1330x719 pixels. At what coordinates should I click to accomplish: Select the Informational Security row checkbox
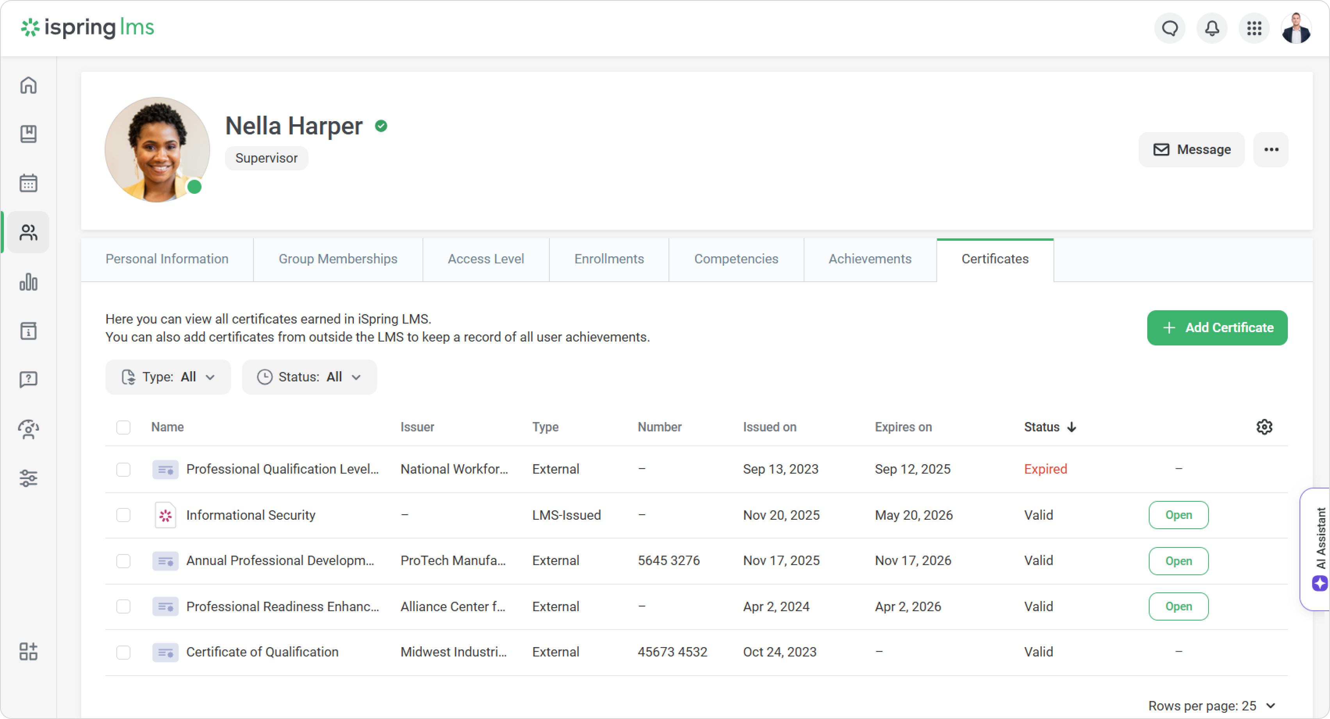tap(123, 515)
